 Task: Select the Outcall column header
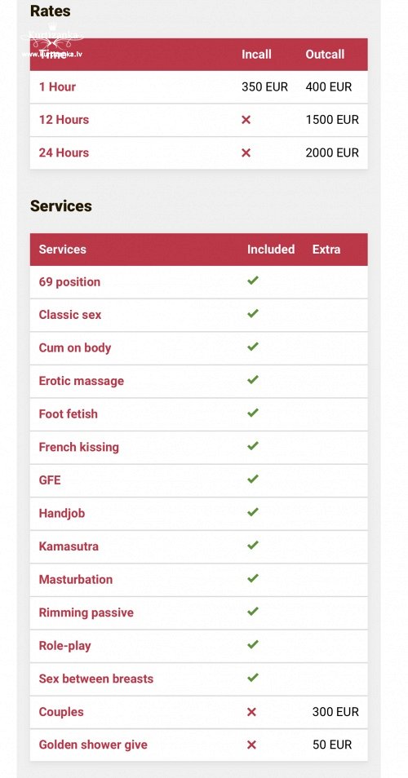pos(325,55)
